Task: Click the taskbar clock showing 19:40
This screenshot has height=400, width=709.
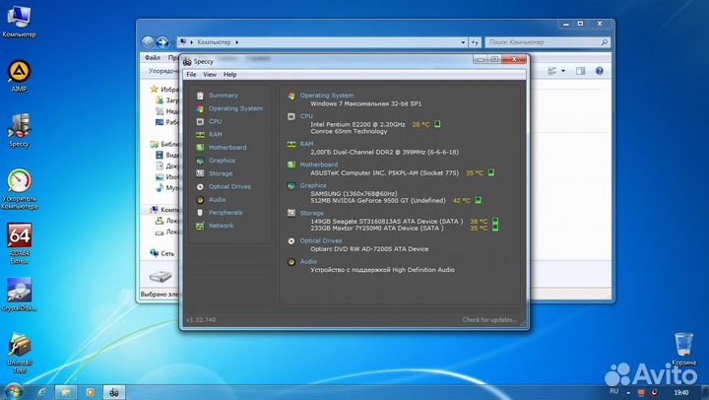Action: pos(681,392)
